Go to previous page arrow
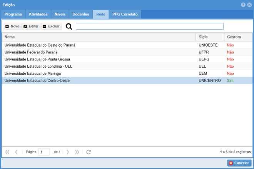 tap(16, 152)
